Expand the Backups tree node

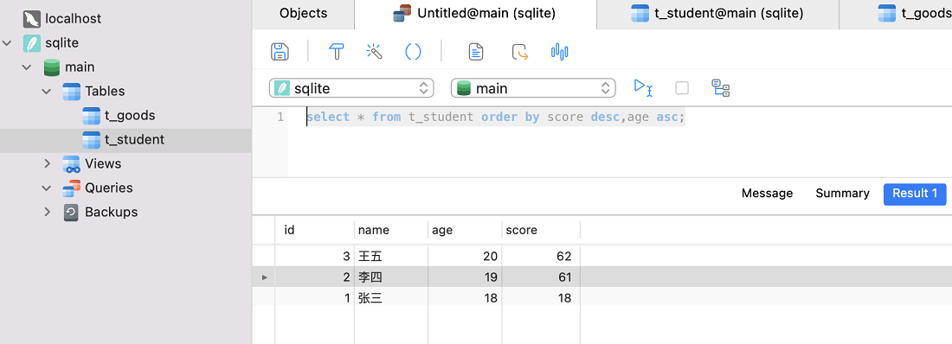click(x=47, y=213)
